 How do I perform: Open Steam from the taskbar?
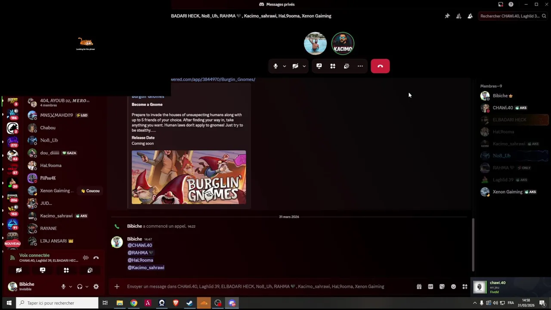189,303
